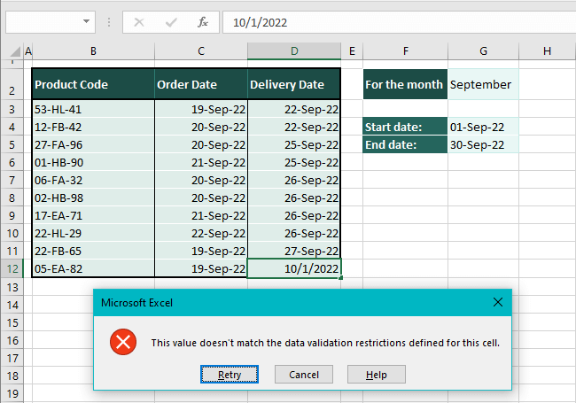This screenshot has width=576, height=403.
Task: Click the Retry button
Action: (x=229, y=375)
